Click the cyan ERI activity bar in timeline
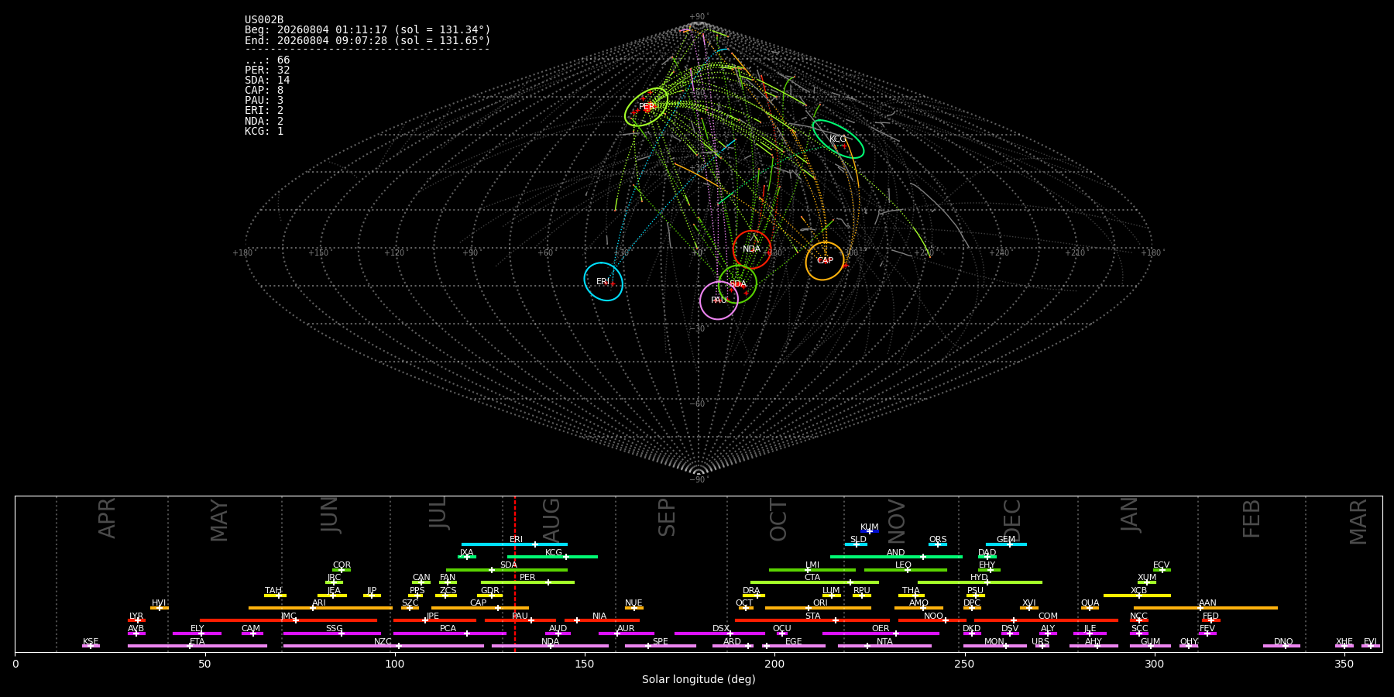The width and height of the screenshot is (1394, 697). [514, 544]
